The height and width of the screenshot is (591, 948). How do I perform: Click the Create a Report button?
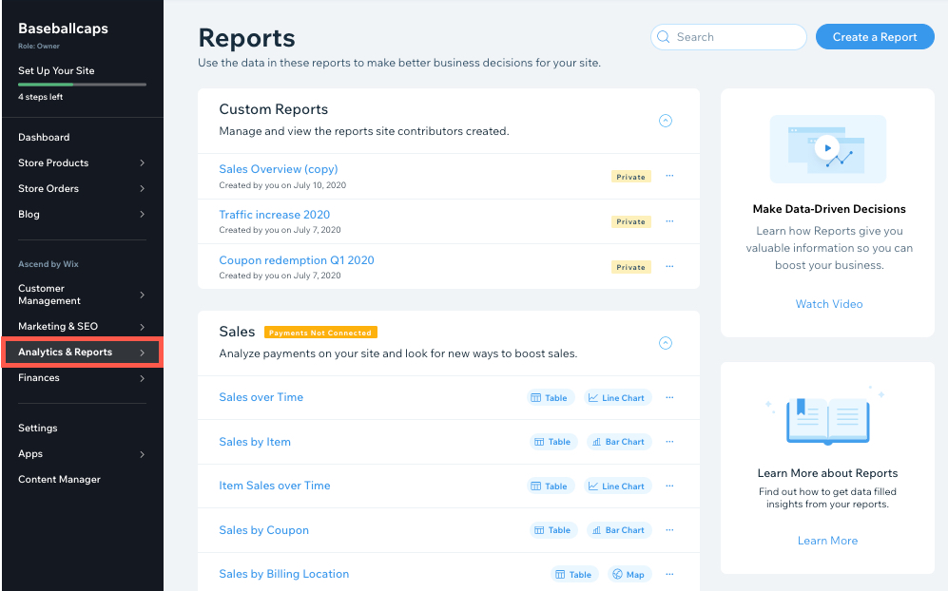[x=874, y=36]
